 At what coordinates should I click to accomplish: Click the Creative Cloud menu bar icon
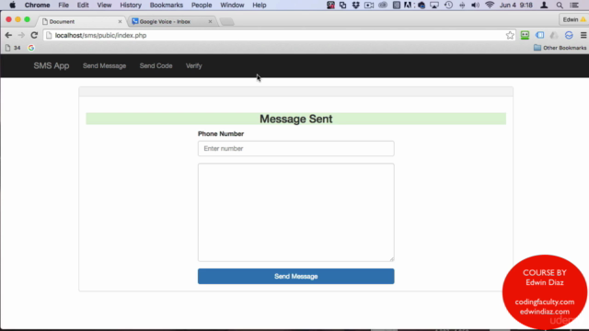(x=383, y=6)
